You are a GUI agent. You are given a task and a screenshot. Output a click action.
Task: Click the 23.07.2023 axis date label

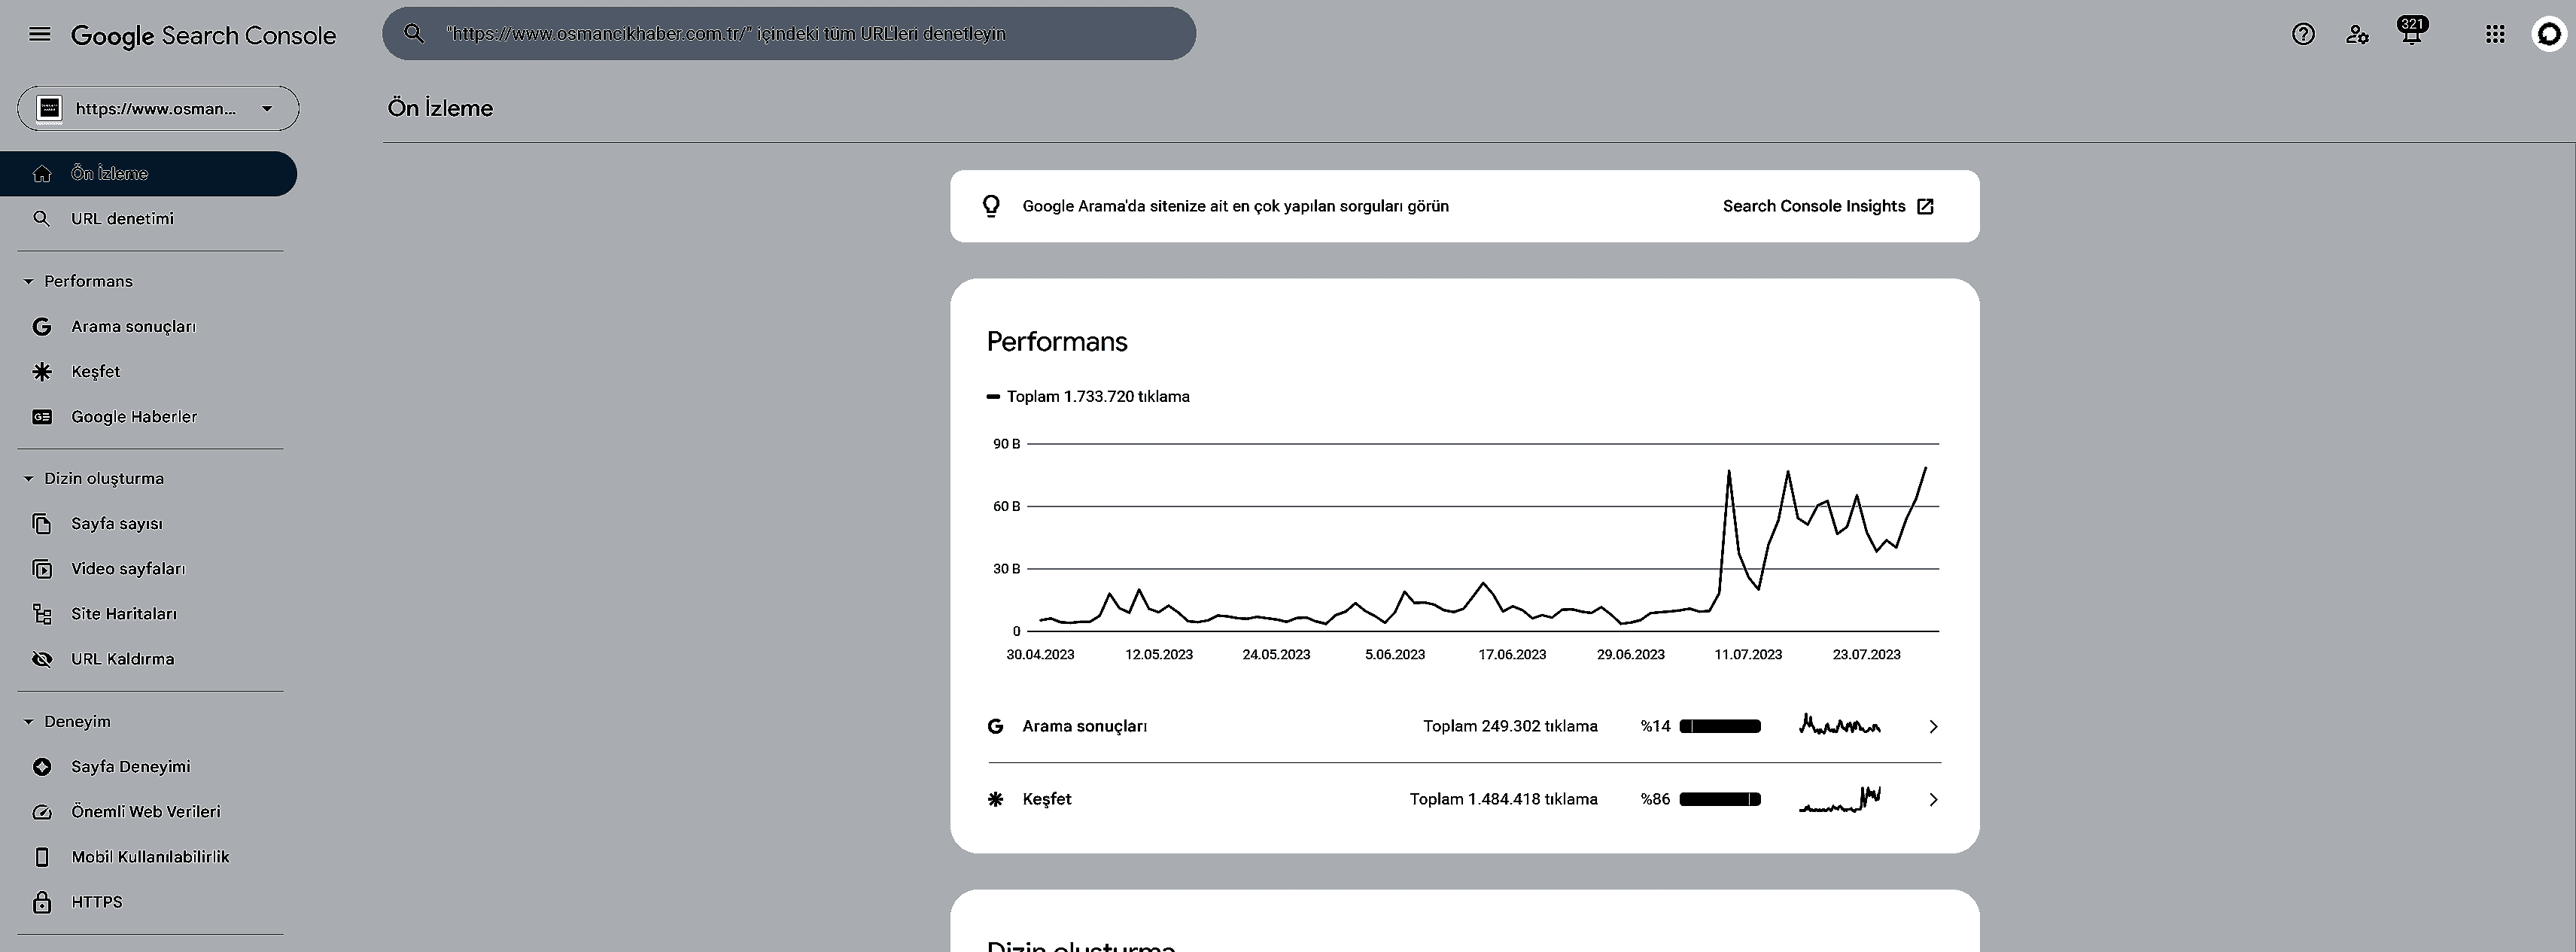point(1866,655)
